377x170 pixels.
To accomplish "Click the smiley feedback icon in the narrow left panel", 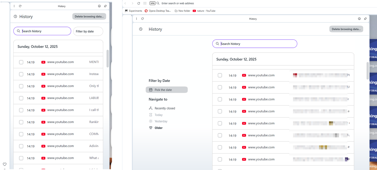I will point(99,6).
